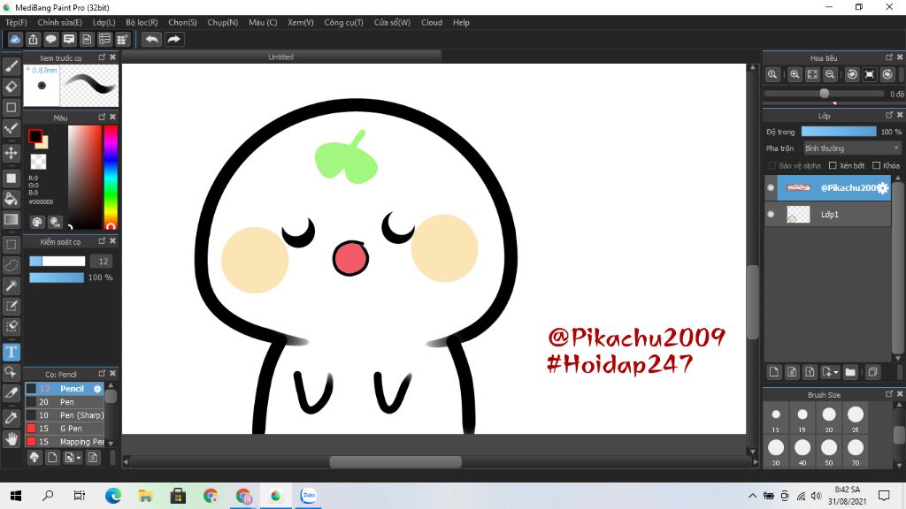Open the Lớp(L) menu
This screenshot has width=906, height=509.
click(104, 22)
